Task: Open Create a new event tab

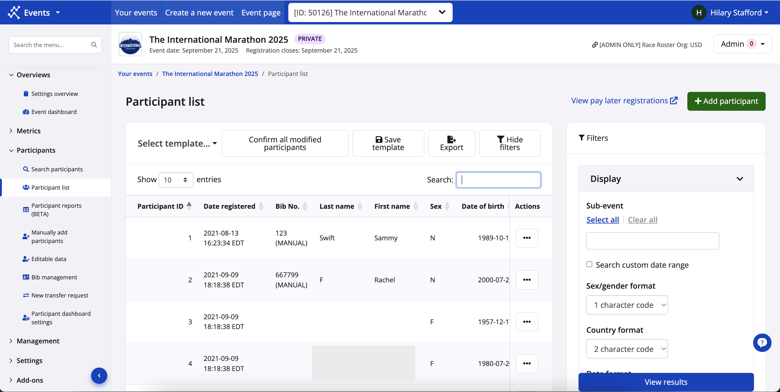Action: pyautogui.click(x=199, y=12)
